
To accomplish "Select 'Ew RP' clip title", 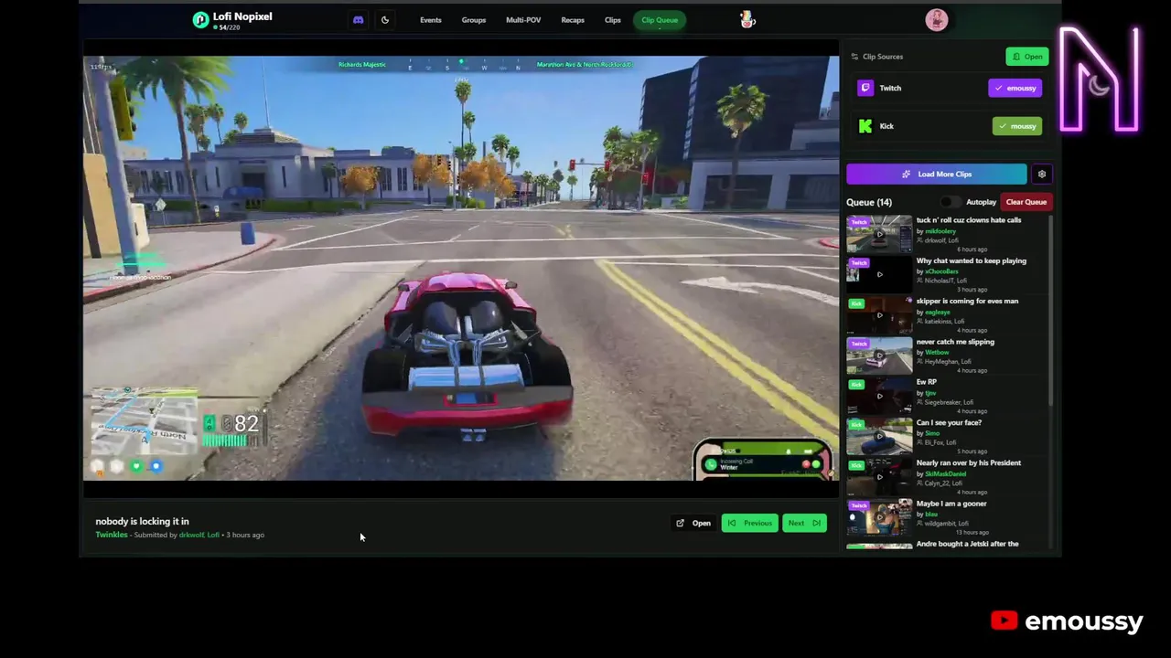I will click(x=926, y=382).
